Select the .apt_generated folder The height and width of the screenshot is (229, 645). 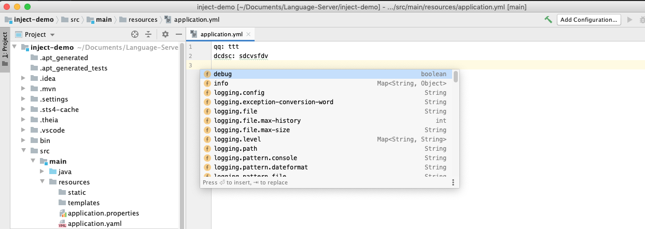[64, 58]
